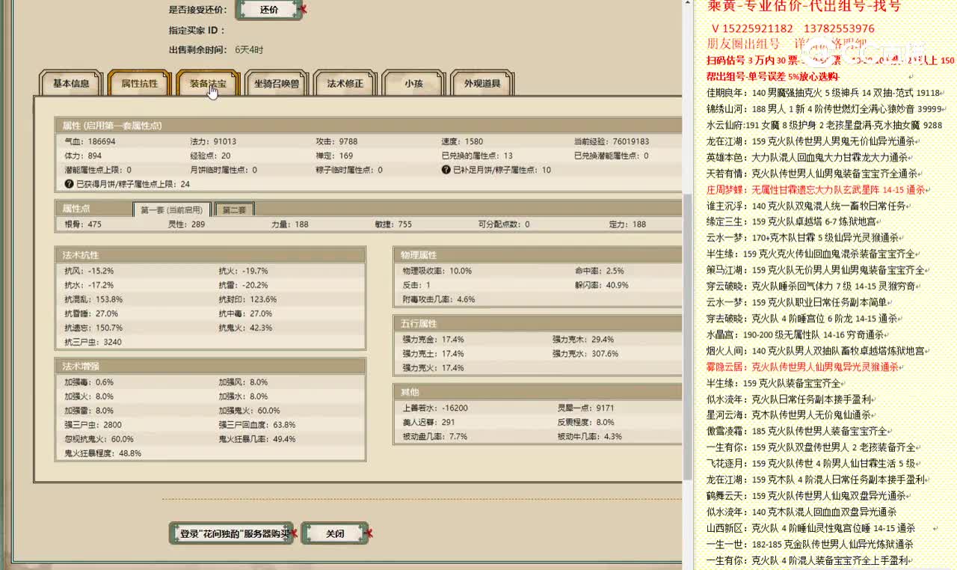Click the 速度: 1580 value
The width and height of the screenshot is (957, 570).
point(462,141)
